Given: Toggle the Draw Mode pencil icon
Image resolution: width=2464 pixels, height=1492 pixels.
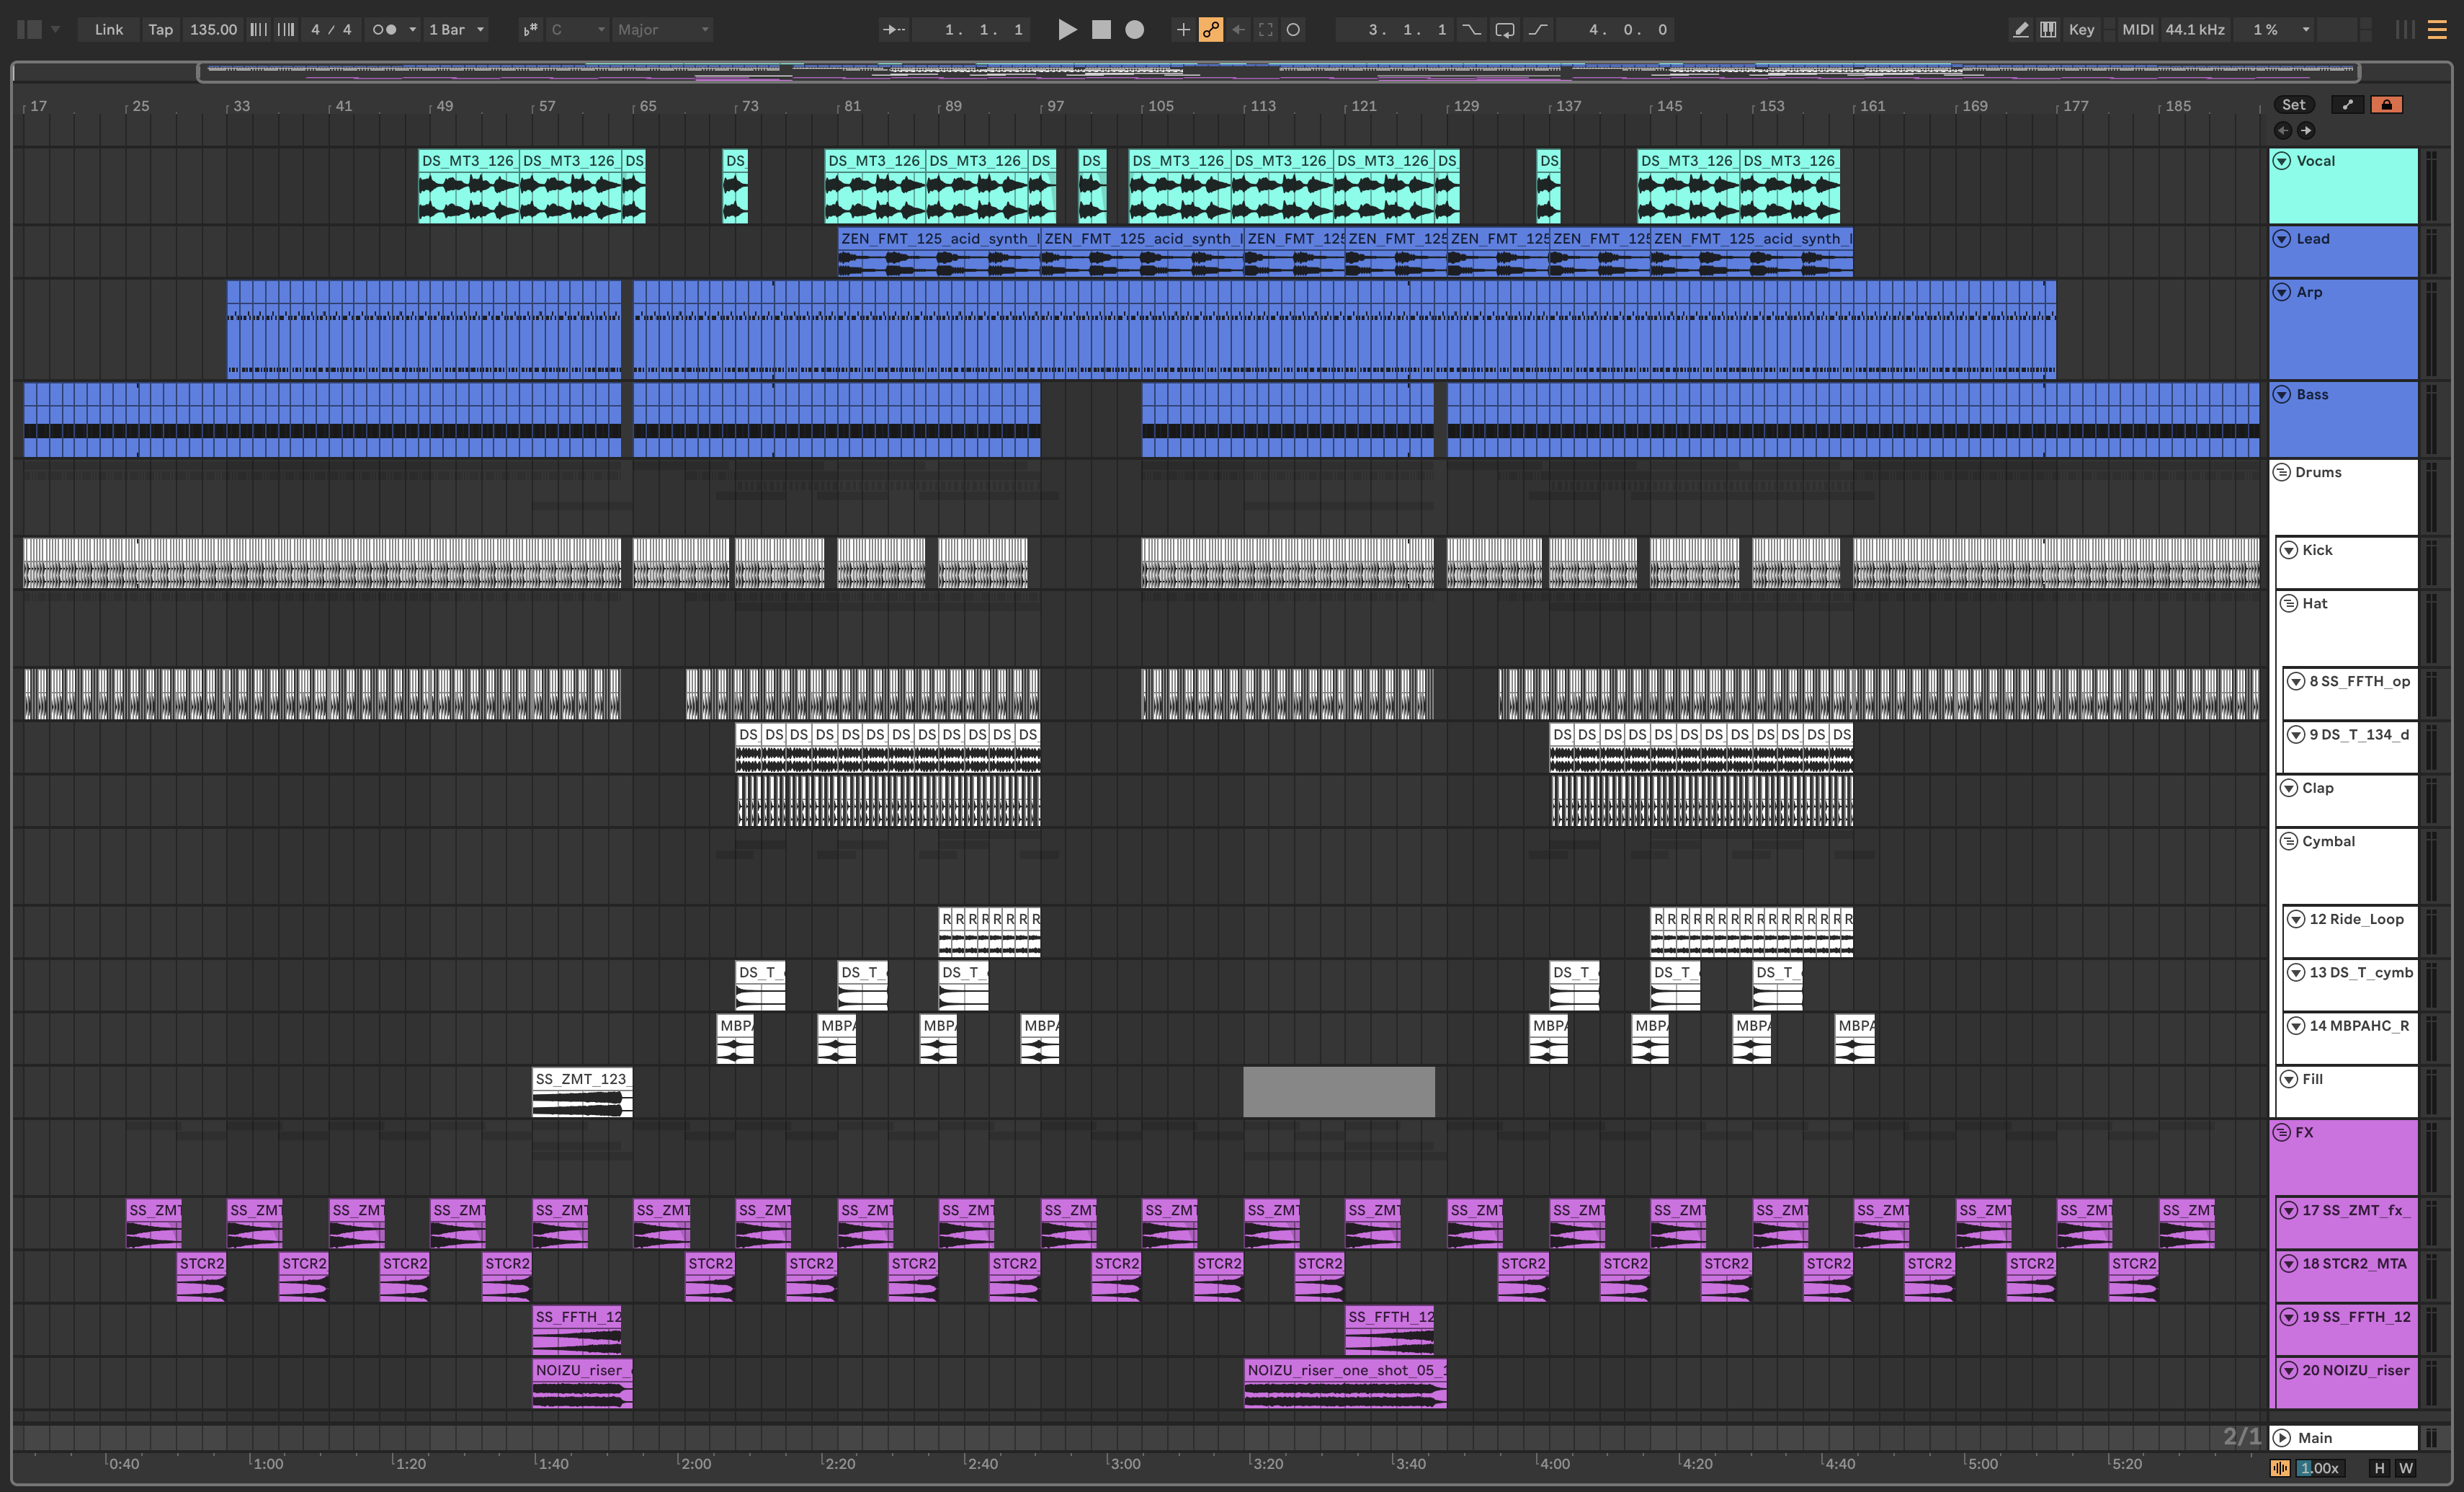Looking at the screenshot, I should 2020,30.
